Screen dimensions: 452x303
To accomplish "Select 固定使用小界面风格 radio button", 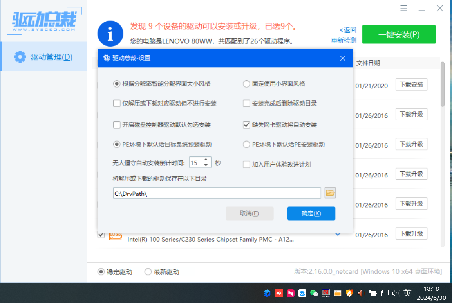I will tap(246, 84).
